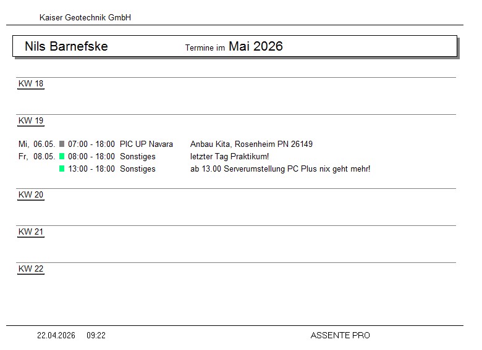This screenshot has height=350, width=482.
Task: Select the 13:00 - 18:00 time range
Action: 91,169
